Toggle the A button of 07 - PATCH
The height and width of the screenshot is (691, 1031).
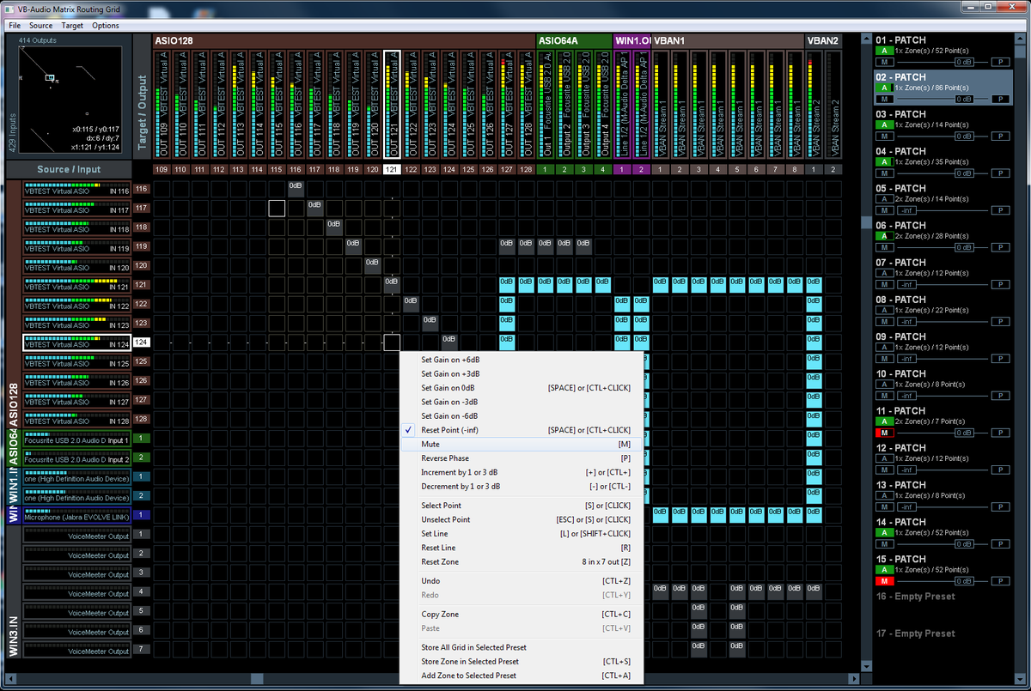pos(883,273)
